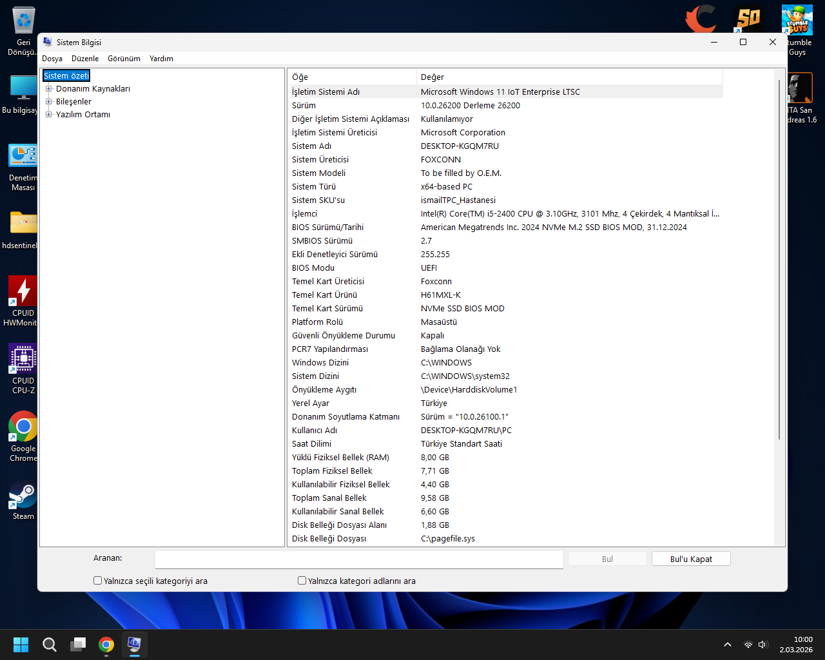
Task: Click the Bul button
Action: (x=607, y=559)
